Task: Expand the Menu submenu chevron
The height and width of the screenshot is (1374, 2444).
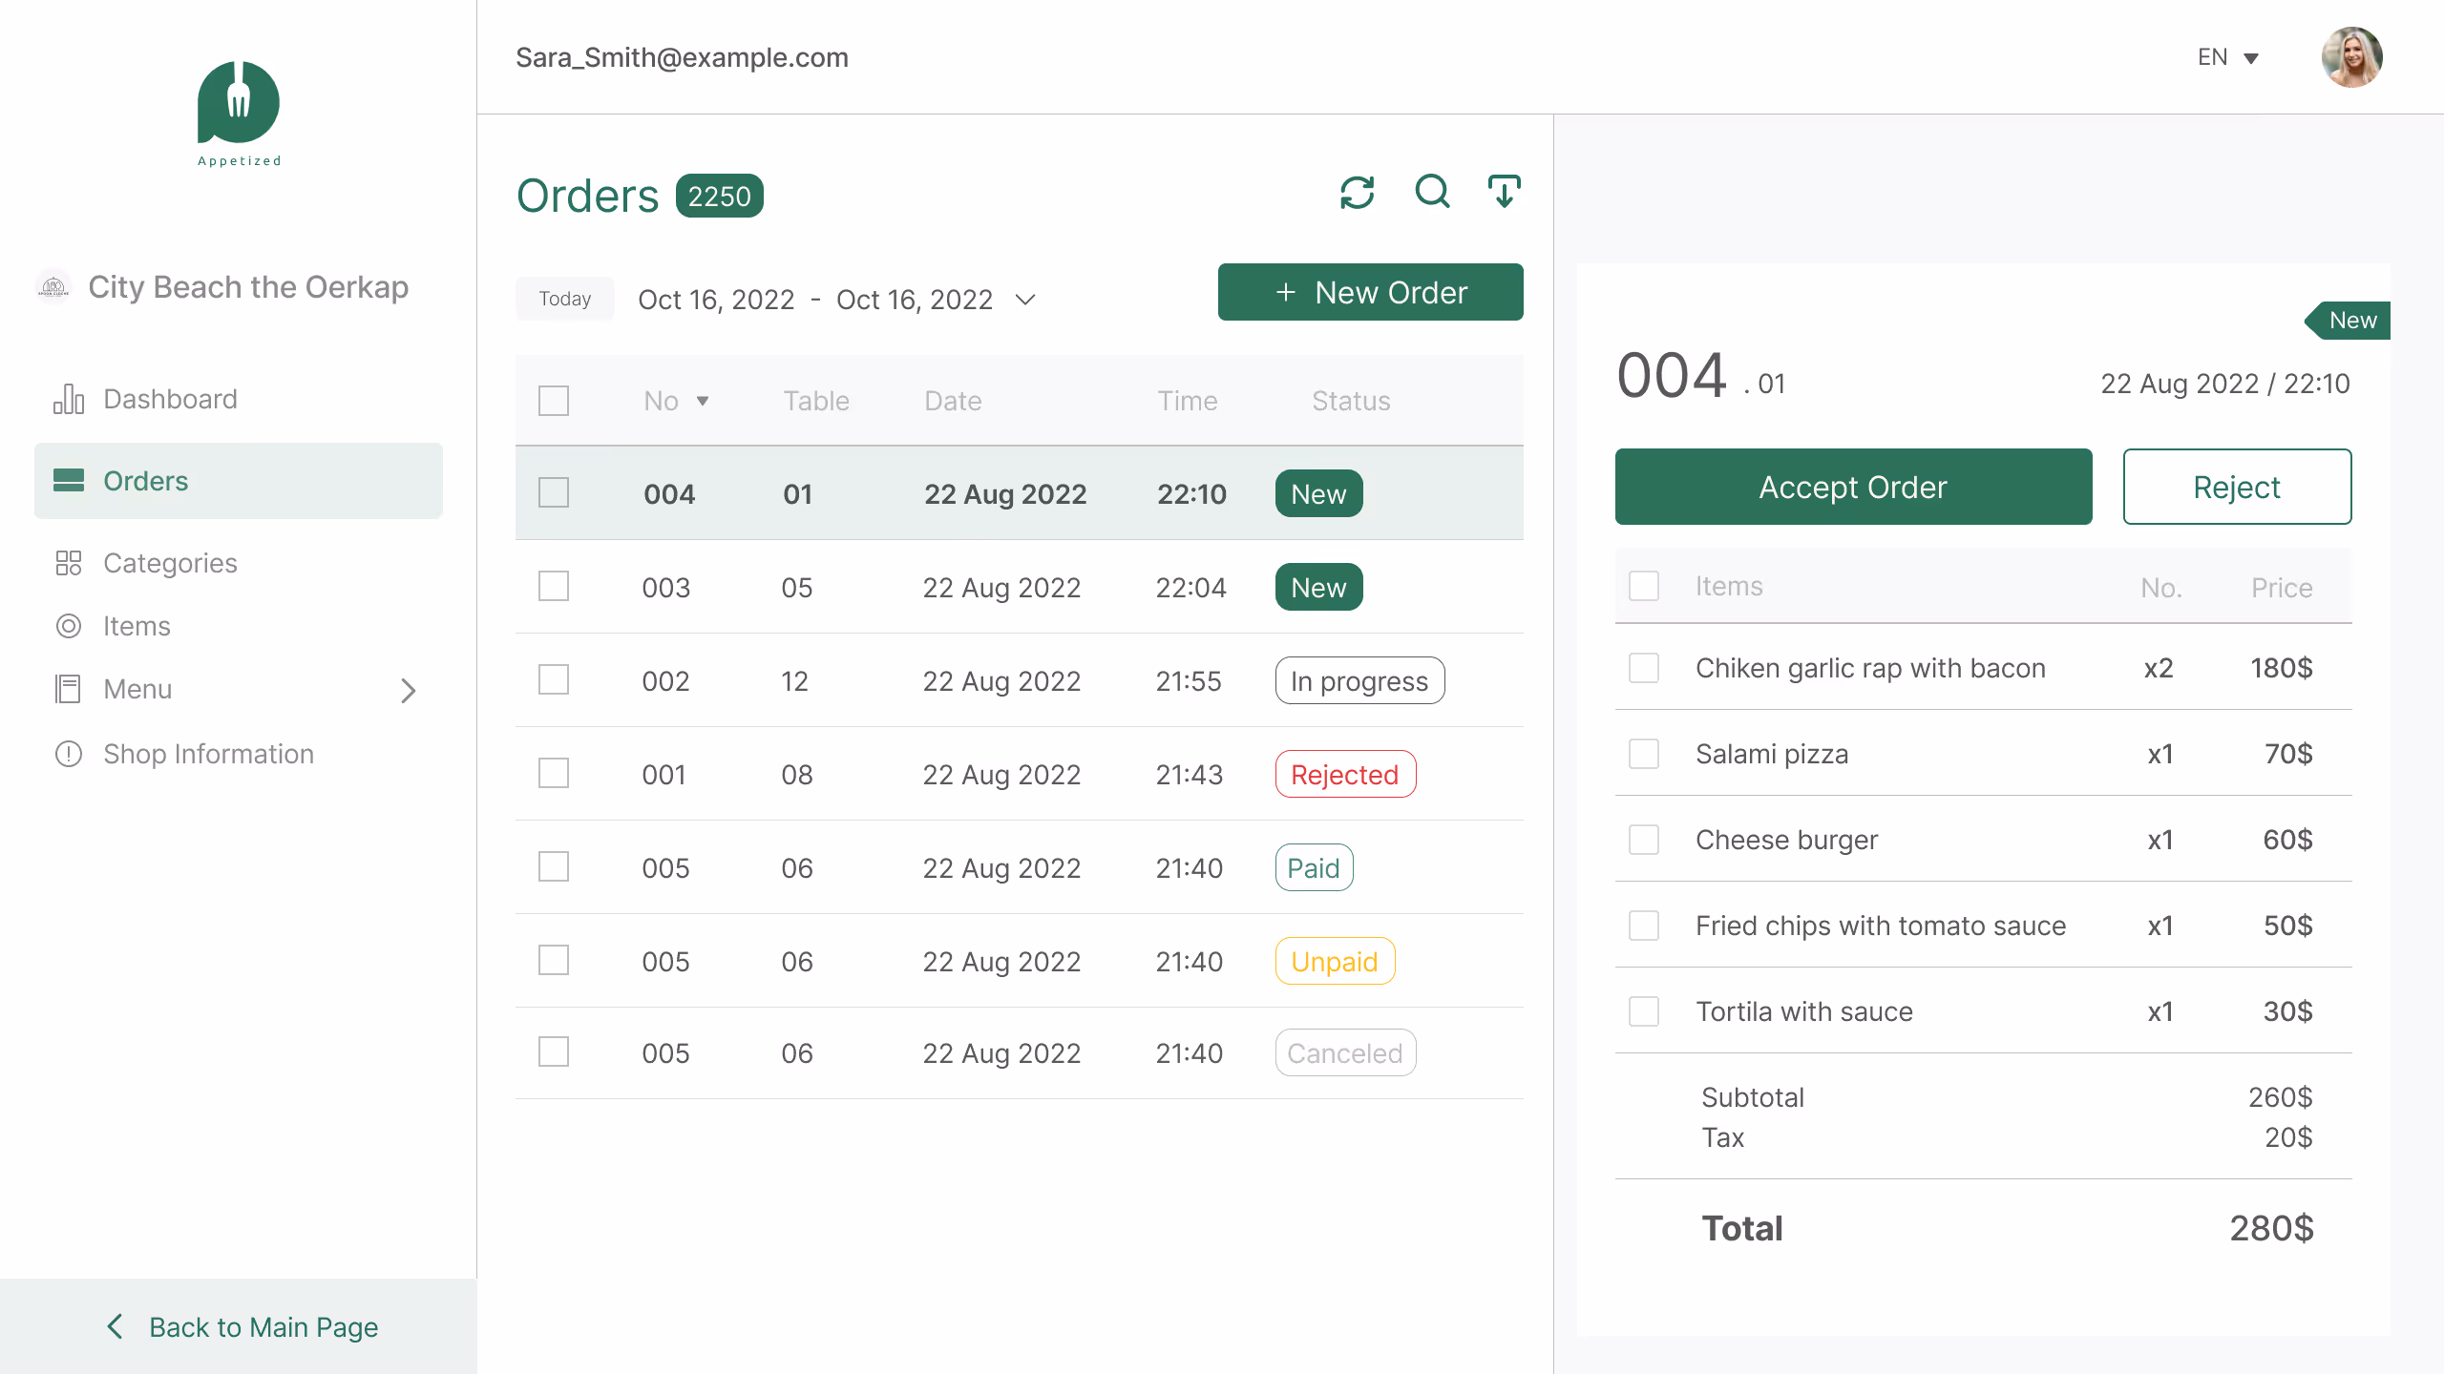Action: pos(409,690)
